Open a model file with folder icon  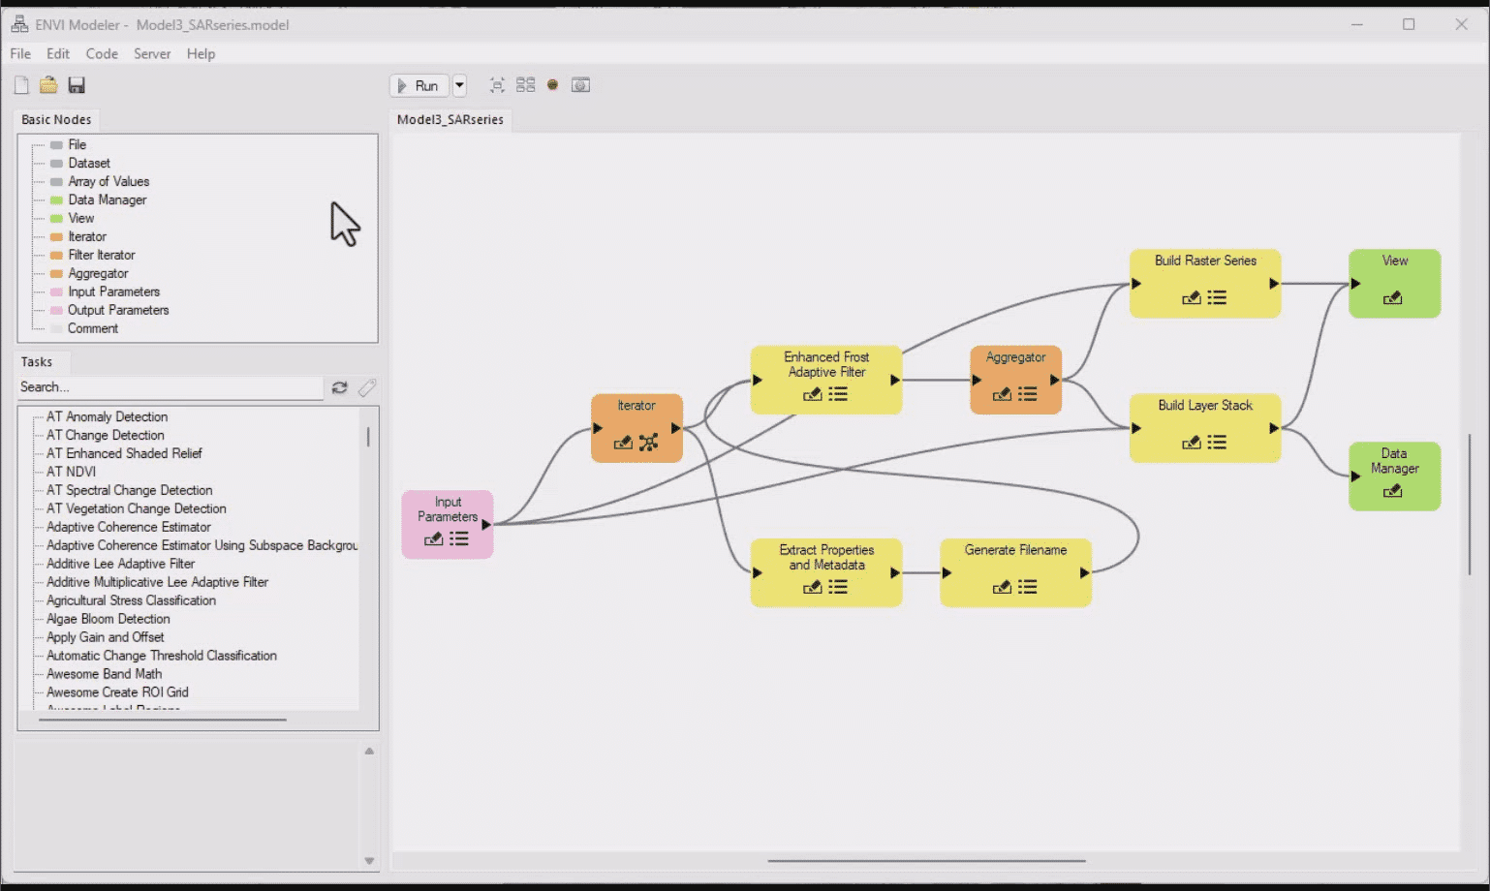pos(48,85)
